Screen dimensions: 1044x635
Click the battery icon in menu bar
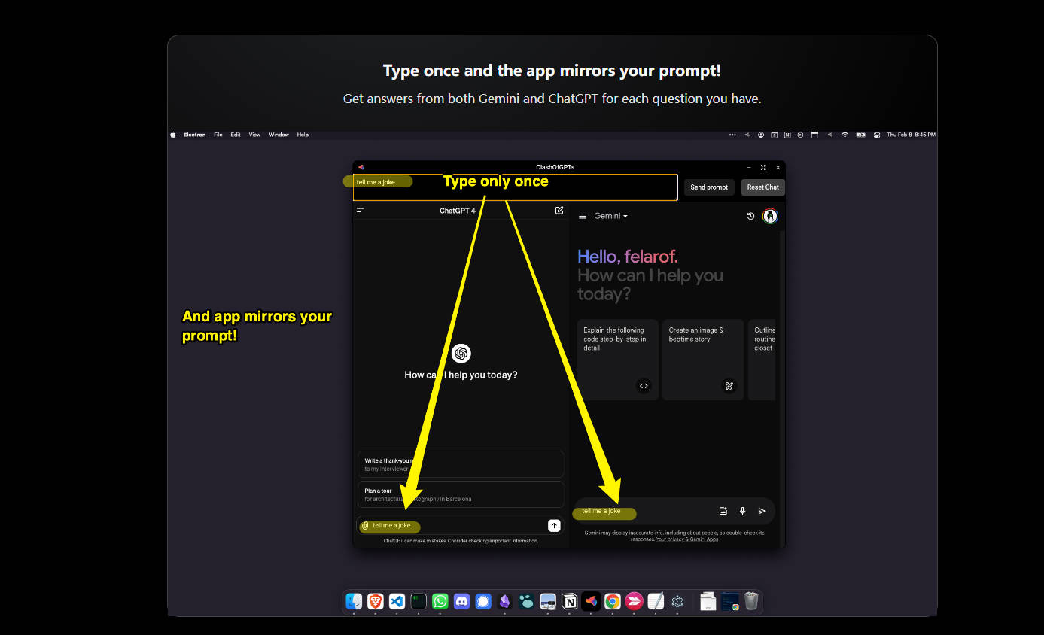pyautogui.click(x=860, y=135)
